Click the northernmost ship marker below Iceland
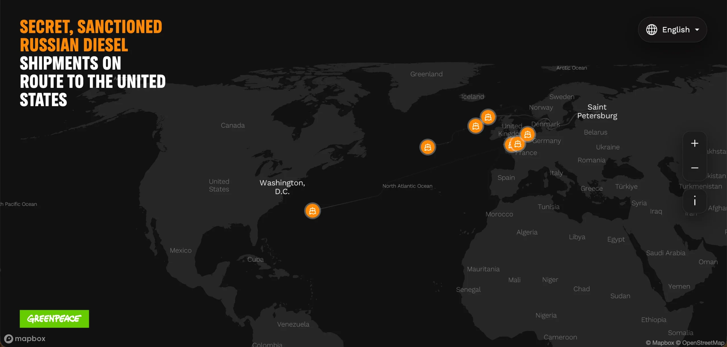The image size is (727, 347). click(x=488, y=117)
